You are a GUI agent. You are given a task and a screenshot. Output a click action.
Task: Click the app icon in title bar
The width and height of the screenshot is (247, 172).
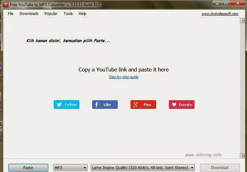[x=6, y=5]
